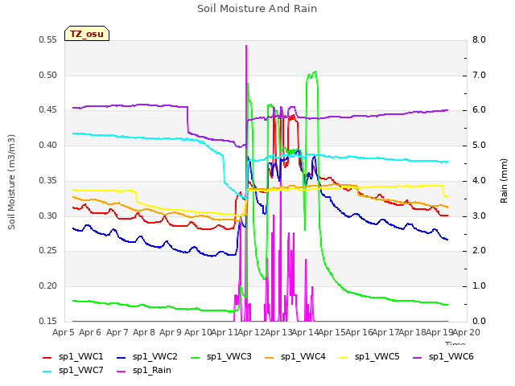Viewport: 515px width, 386px height.
Task: Click the 4.0 rain axis tick value
Action: (x=479, y=180)
